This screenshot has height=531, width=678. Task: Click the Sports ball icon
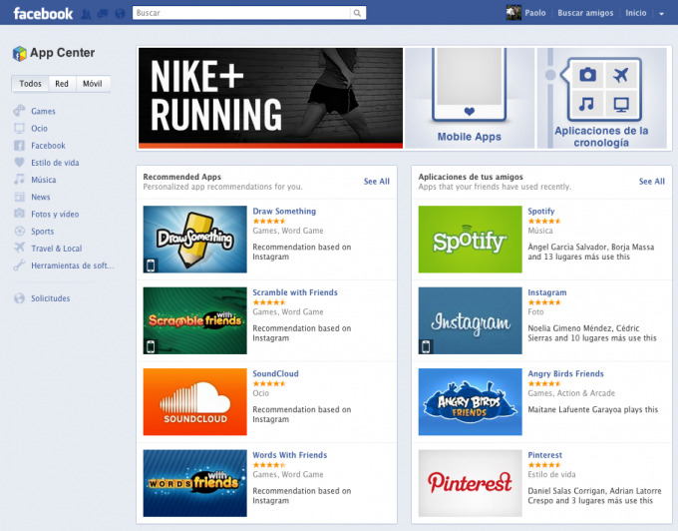click(x=19, y=232)
